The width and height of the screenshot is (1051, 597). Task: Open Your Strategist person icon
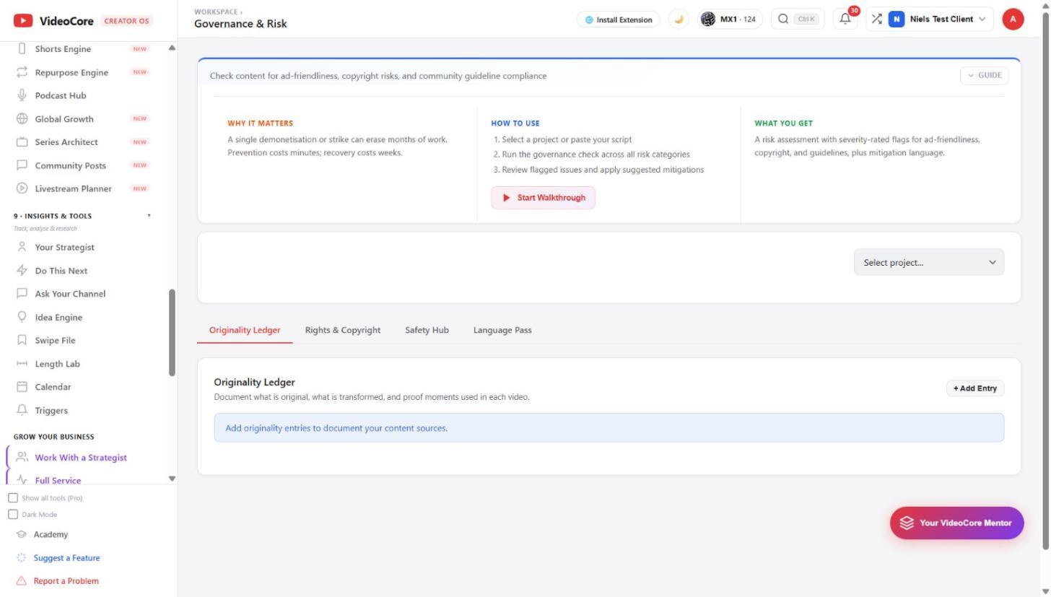pyautogui.click(x=22, y=247)
